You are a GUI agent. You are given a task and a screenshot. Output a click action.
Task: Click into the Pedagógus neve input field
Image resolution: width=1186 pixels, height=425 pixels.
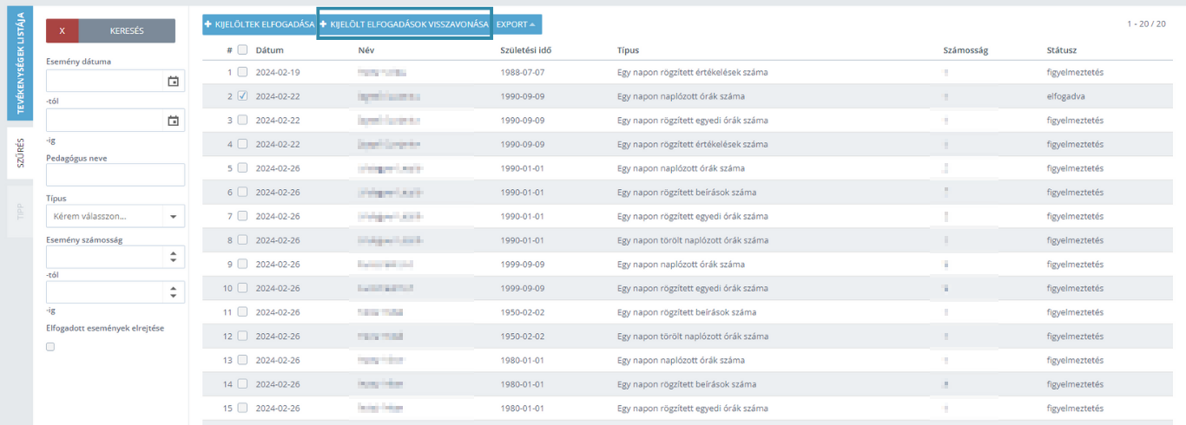(115, 174)
